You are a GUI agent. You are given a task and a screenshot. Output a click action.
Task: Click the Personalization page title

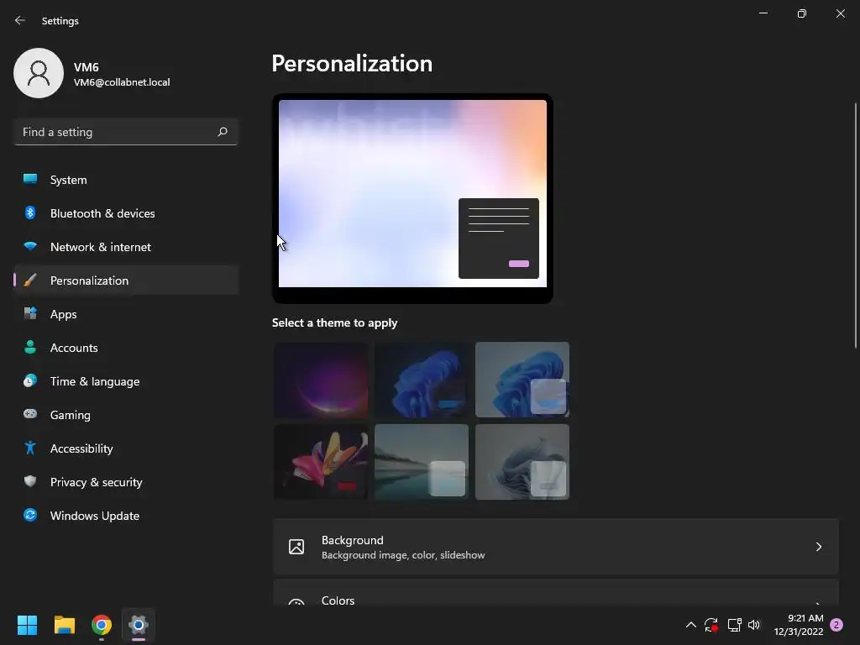click(352, 64)
